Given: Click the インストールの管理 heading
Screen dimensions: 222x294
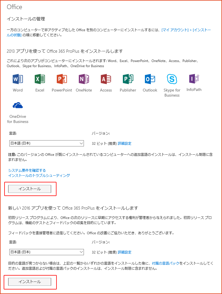Looking at the screenshot, I should point(26,19).
